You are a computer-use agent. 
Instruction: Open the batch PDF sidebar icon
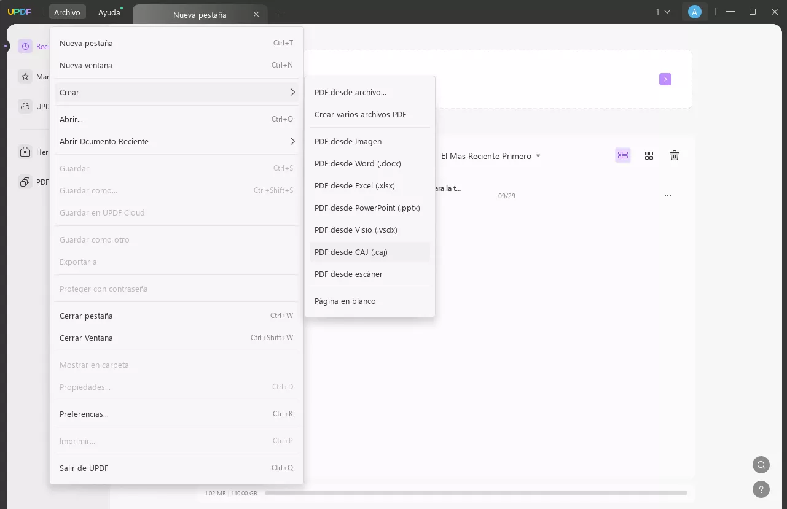click(25, 182)
